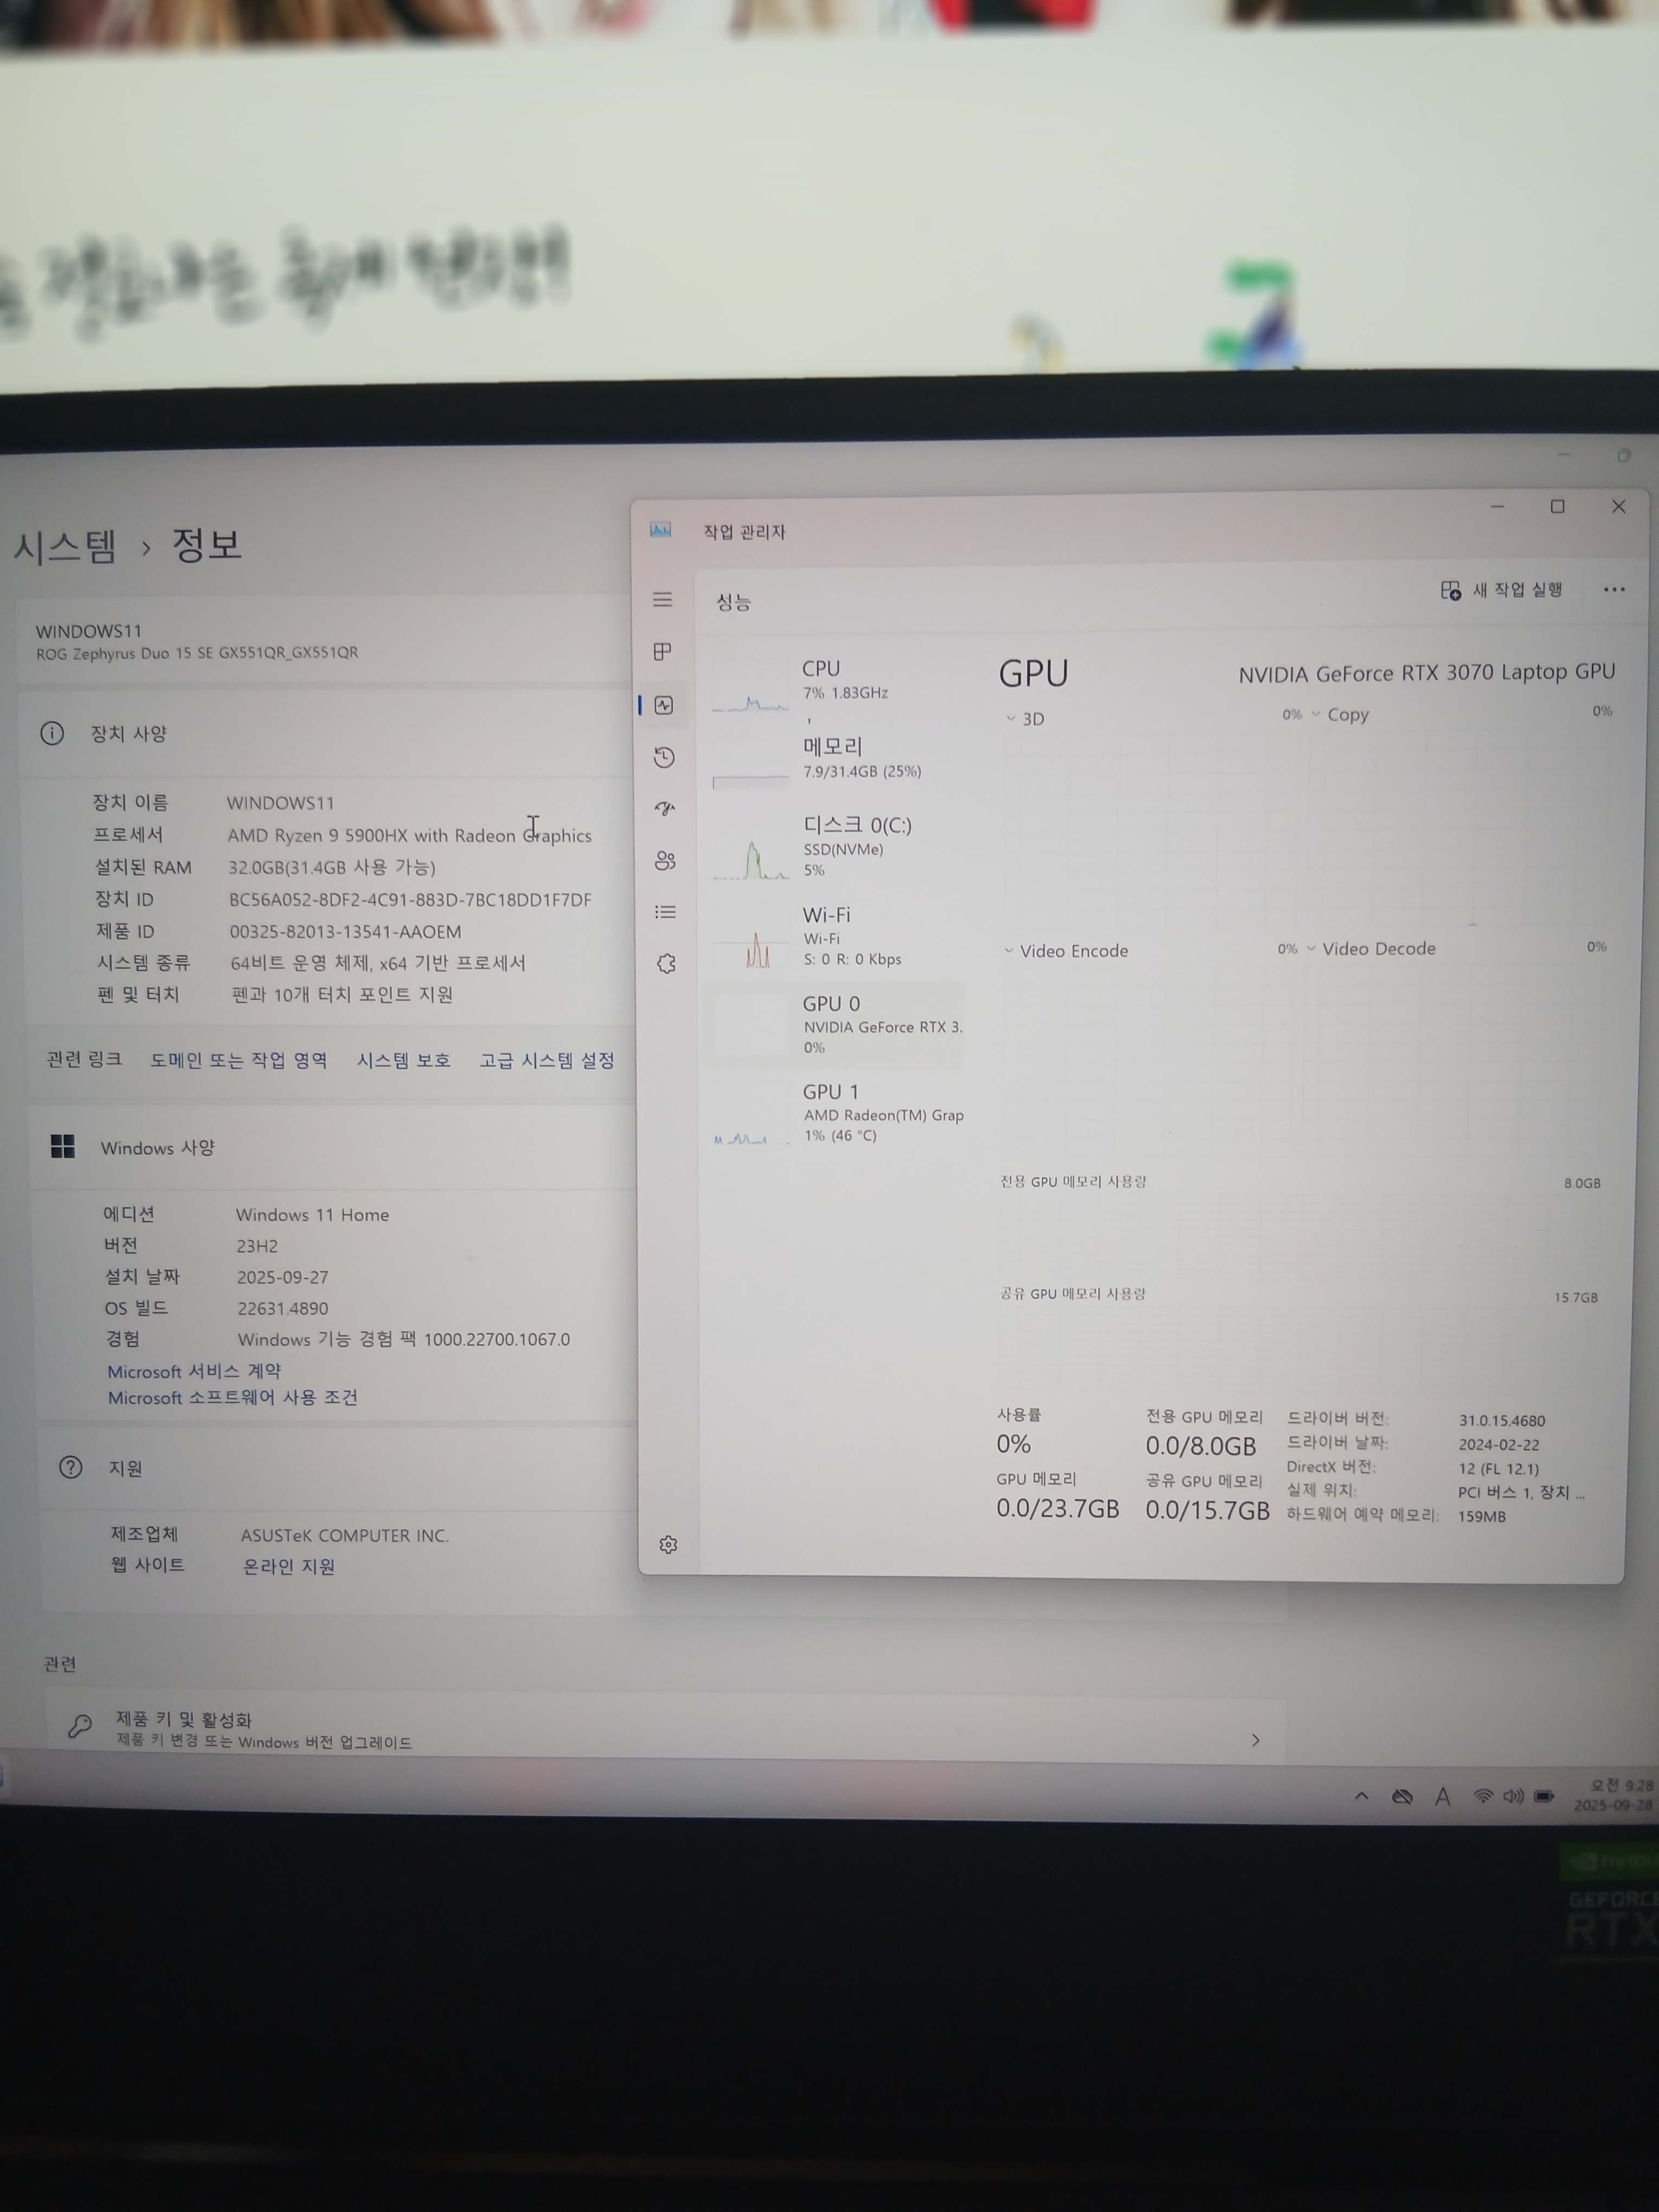Open Video Decode graph dropdown
This screenshot has height=2212, width=1659.
[1369, 949]
